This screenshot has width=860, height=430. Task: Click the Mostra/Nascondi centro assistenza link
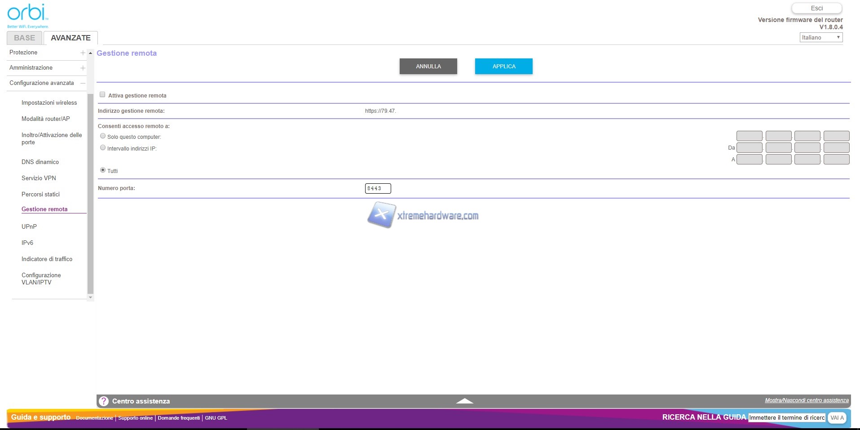(807, 400)
